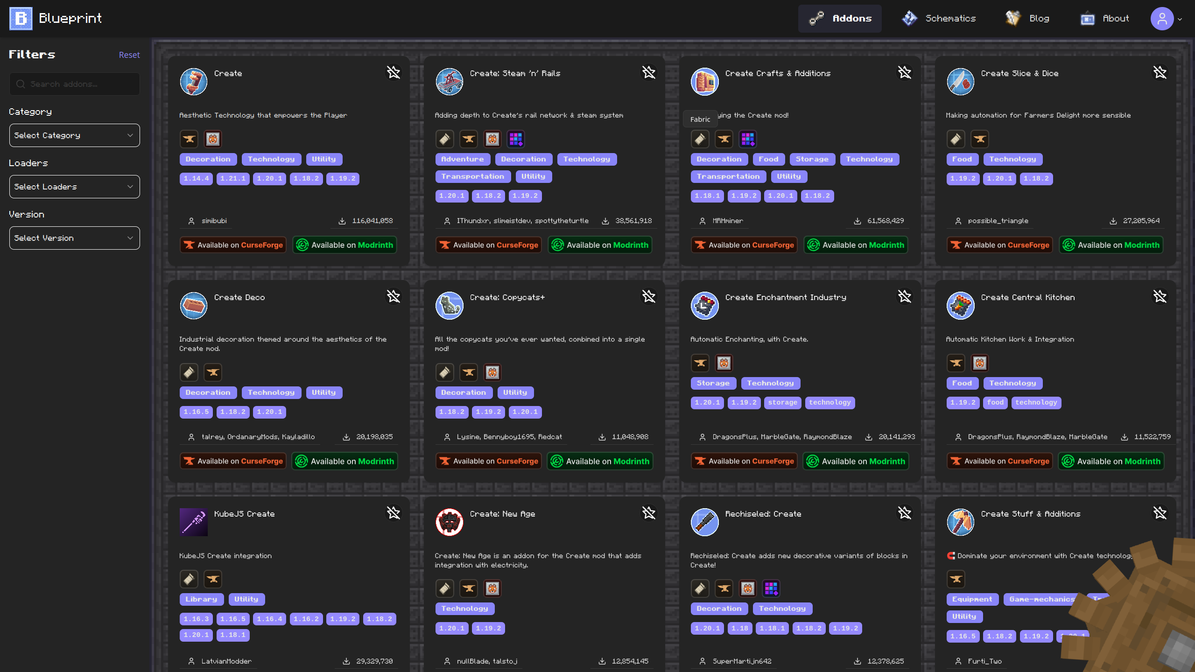Click the Blueprint logo icon

point(21,19)
